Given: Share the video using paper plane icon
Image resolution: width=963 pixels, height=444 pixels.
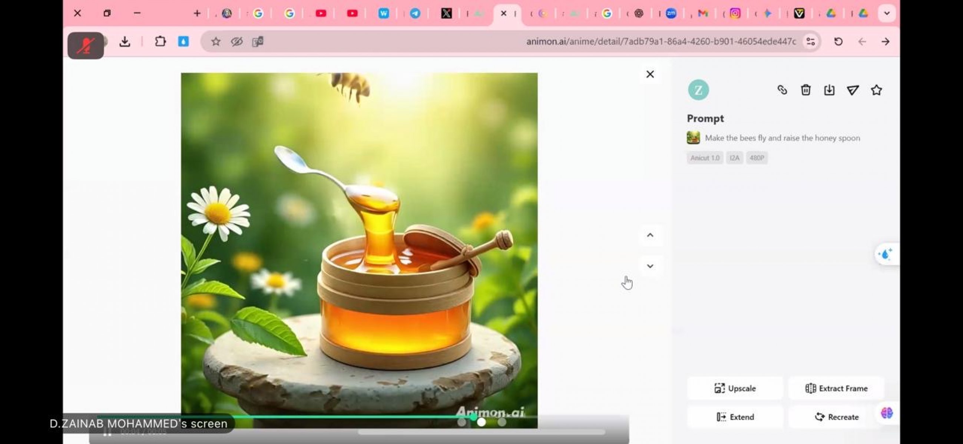Looking at the screenshot, I should 852,90.
